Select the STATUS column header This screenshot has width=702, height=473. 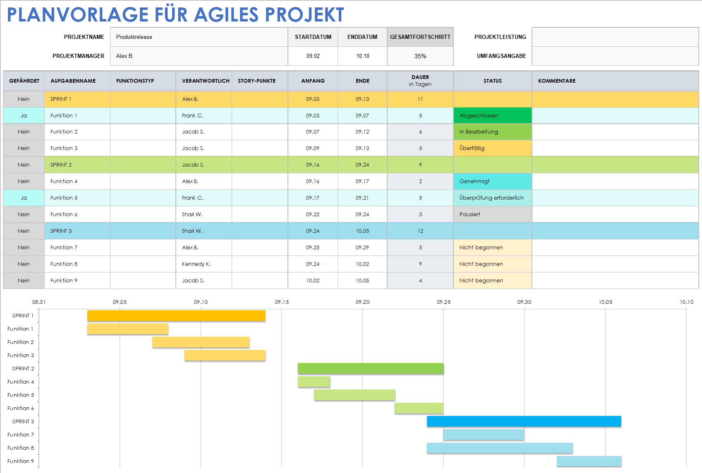point(493,81)
